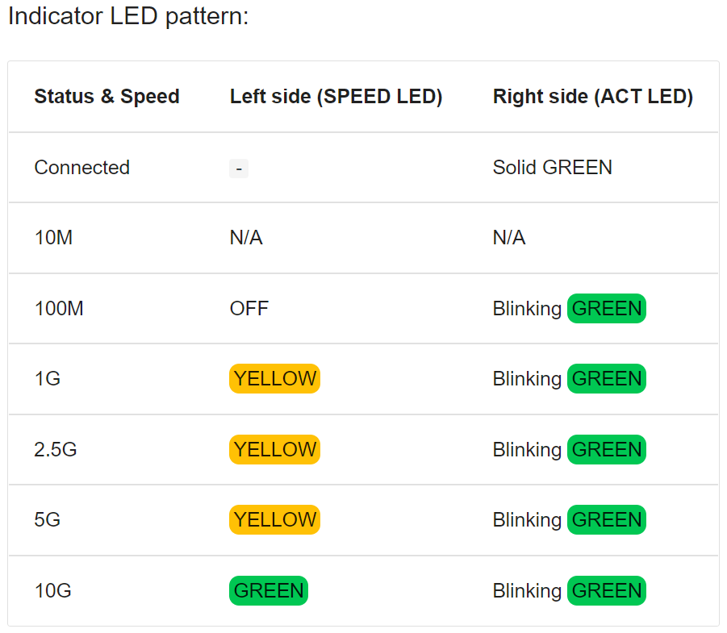Click the 'Right side (ACT LED)' header
Screen dimensions: 727x633
point(592,97)
